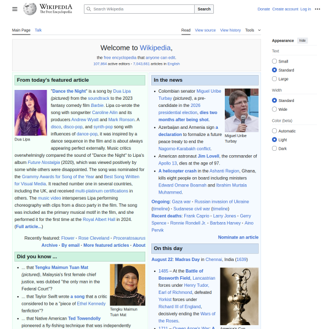The width and height of the screenshot is (329, 329).
Task: Open the Dua Lipa thumbnail image
Action: [x=31, y=112]
